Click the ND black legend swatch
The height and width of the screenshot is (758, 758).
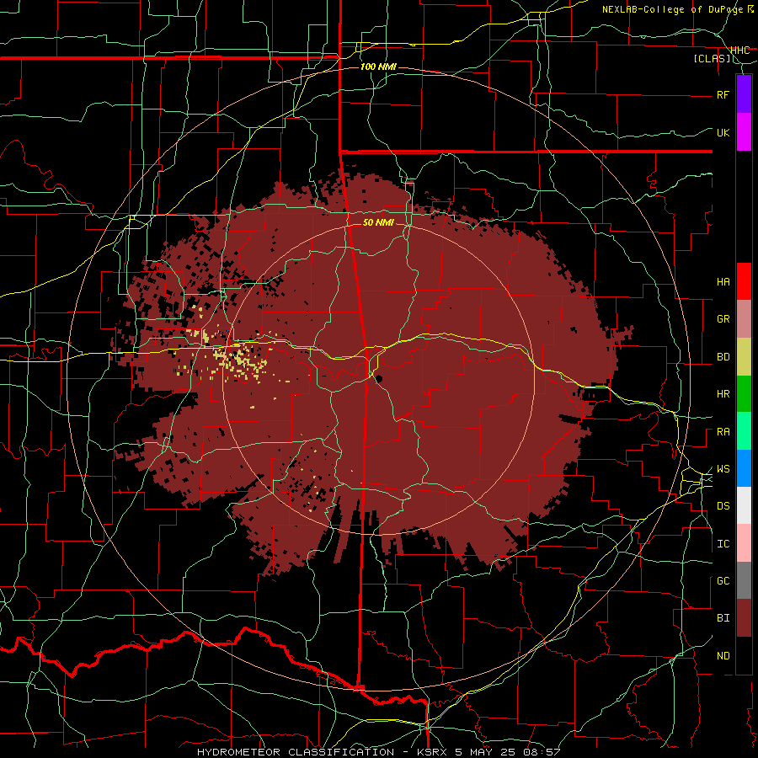pyautogui.click(x=744, y=655)
